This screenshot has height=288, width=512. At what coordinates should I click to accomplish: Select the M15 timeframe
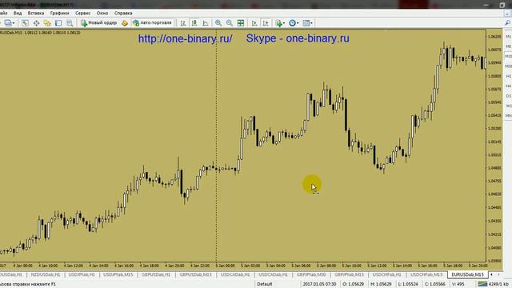509,57
